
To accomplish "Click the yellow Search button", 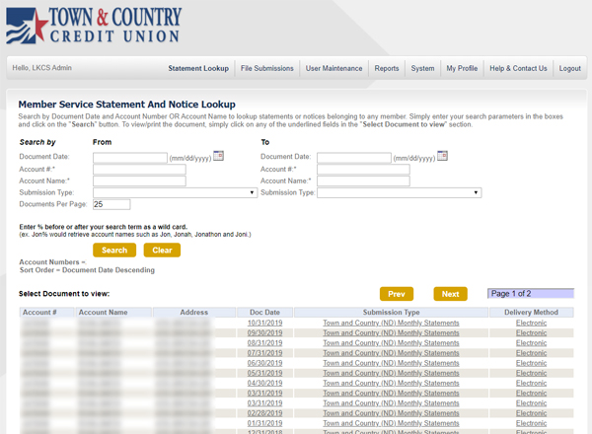I will click(x=114, y=251).
